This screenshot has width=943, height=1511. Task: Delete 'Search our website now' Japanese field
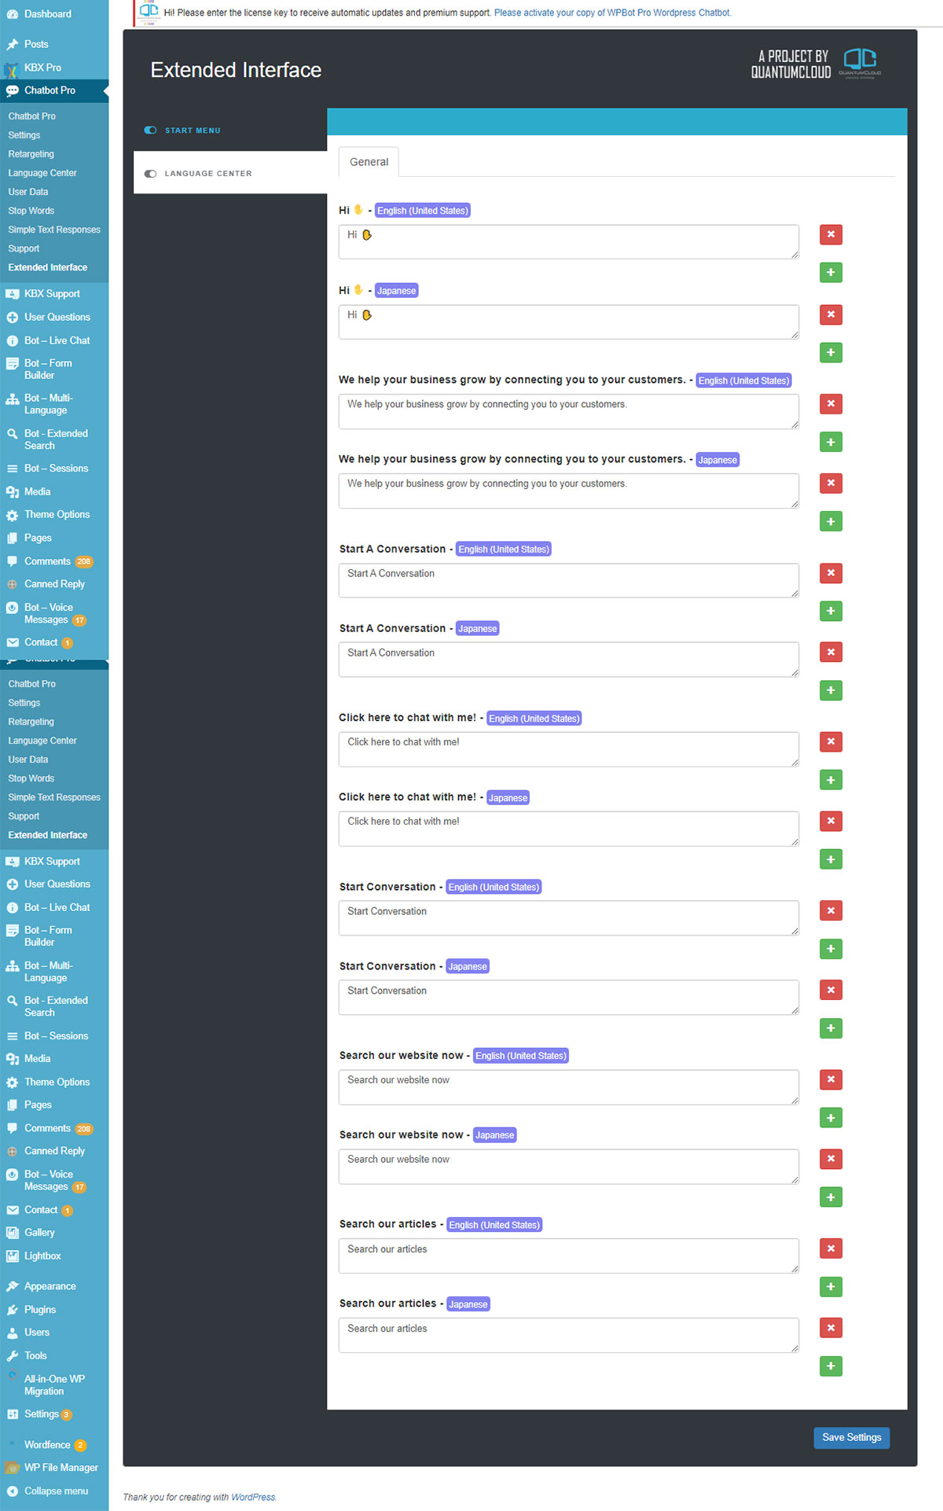click(831, 1160)
